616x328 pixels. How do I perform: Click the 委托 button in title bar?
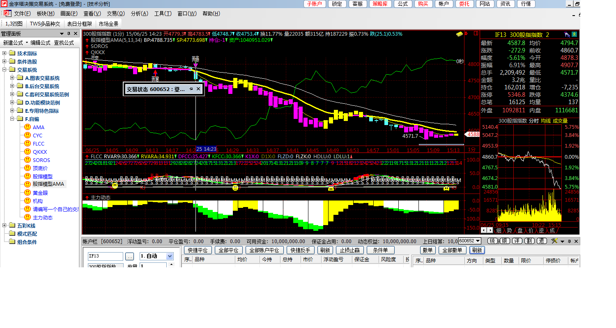click(x=464, y=4)
